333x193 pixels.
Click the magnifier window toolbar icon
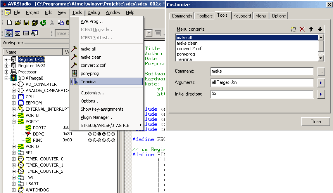tap(35, 33)
